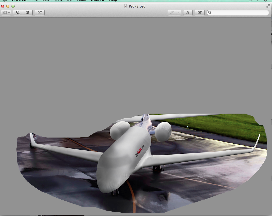Image resolution: width=272 pixels, height=216 pixels.
Task: Rotate the image with the rotate button
Action: pos(188,12)
